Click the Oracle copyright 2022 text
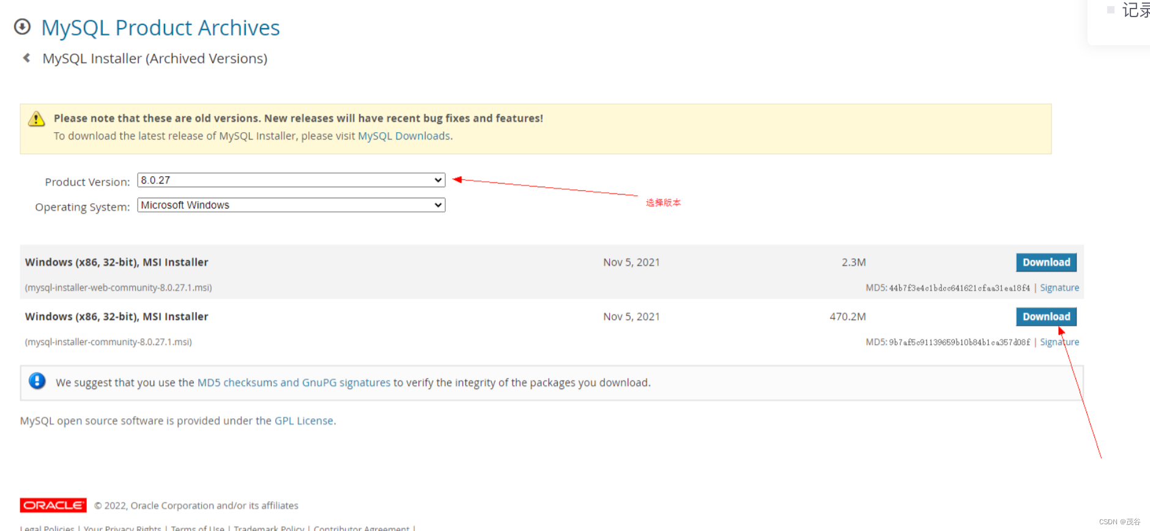 pyautogui.click(x=196, y=505)
